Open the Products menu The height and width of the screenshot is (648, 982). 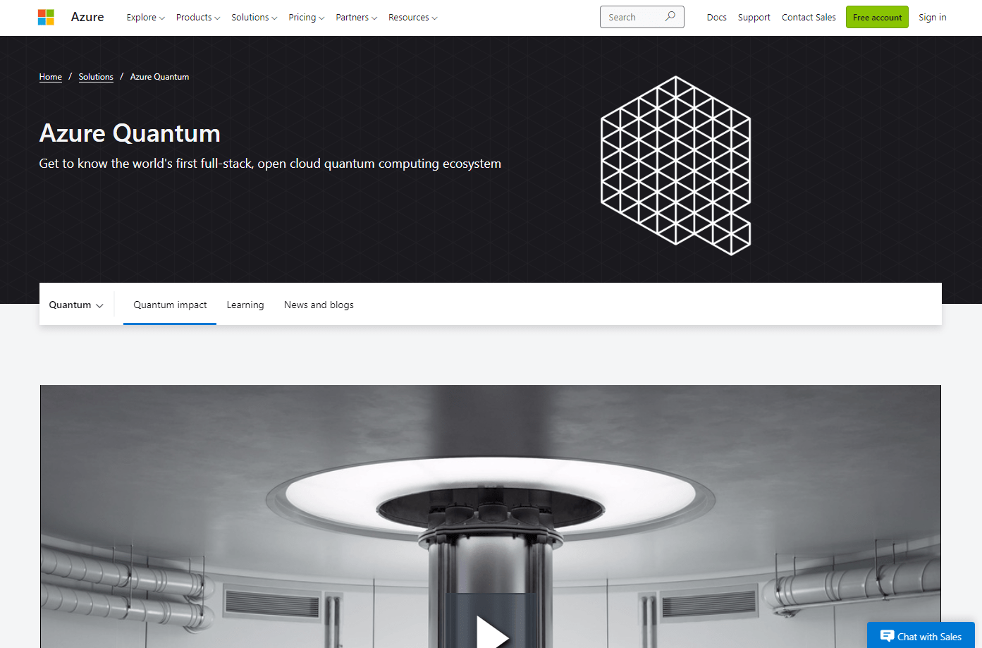197,17
